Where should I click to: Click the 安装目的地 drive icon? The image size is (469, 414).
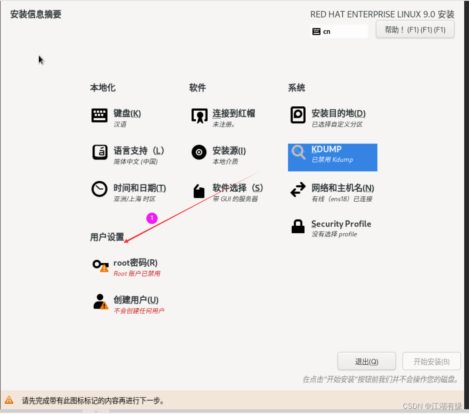pyautogui.click(x=298, y=115)
